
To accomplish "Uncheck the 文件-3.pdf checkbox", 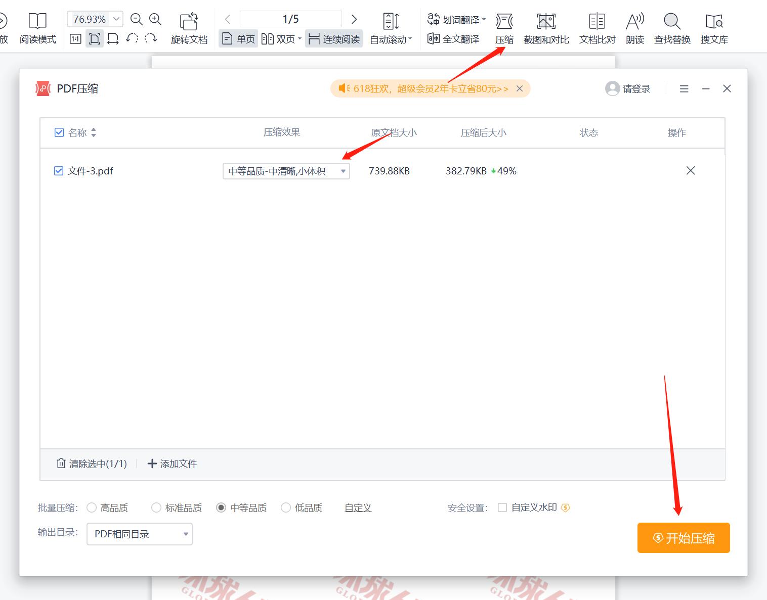I will 59,171.
